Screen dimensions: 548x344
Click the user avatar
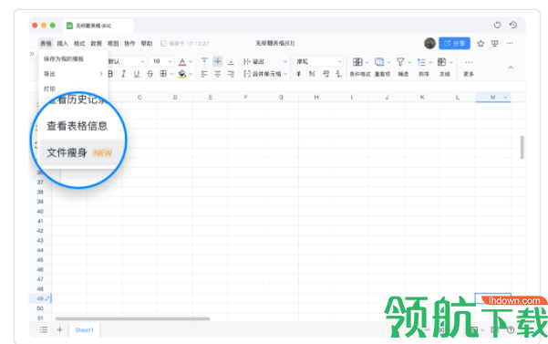coord(429,44)
